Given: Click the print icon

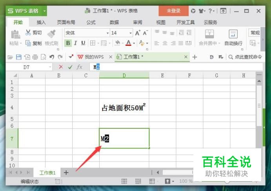Looking at the screenshot, I should click(35, 57).
